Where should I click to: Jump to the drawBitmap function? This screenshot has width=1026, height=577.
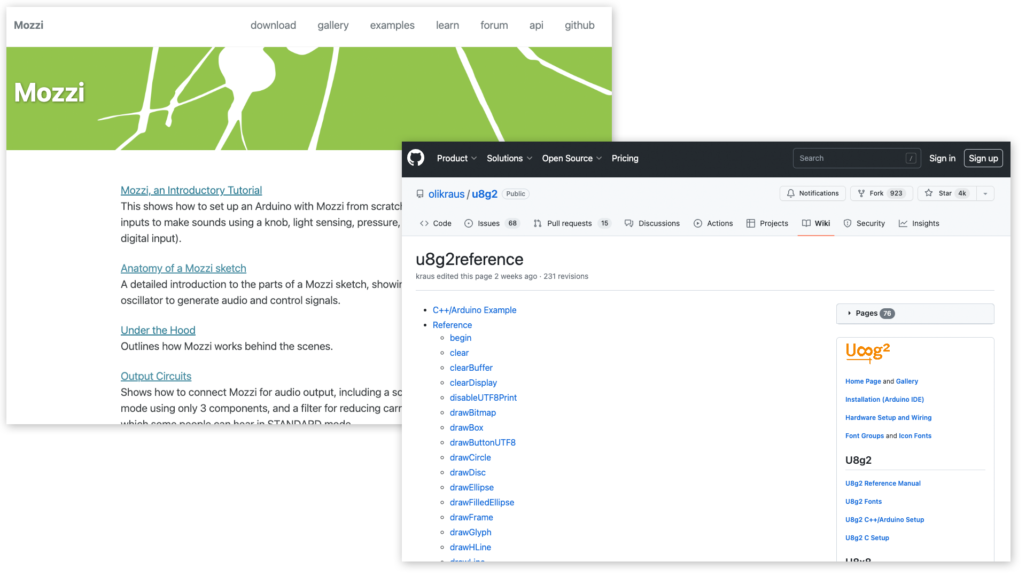[x=473, y=412]
